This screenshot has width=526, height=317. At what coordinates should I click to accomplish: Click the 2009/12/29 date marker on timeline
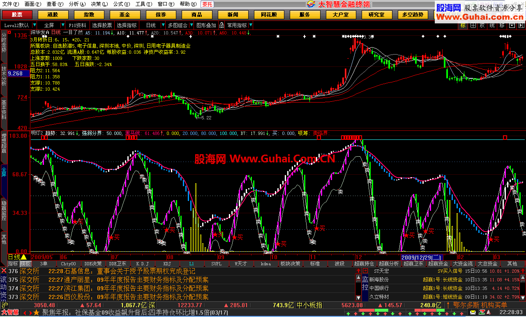coord(422,257)
